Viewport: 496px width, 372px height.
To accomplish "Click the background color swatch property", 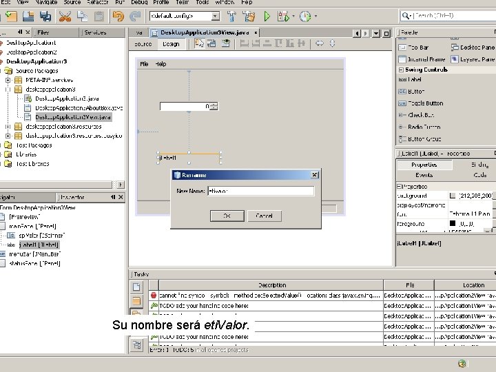I will (453, 196).
